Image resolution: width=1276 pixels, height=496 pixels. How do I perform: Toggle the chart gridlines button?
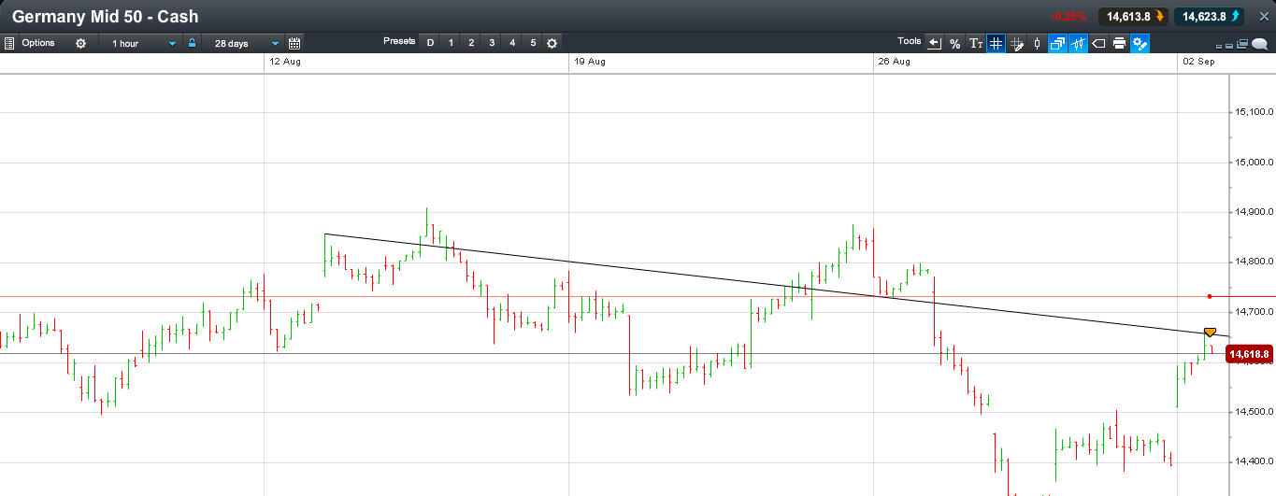click(996, 43)
